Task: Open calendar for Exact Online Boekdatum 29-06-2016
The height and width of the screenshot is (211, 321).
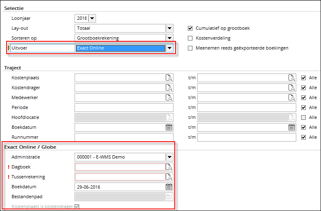Action: (169, 187)
